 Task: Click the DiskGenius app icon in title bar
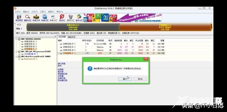coord(15,8)
